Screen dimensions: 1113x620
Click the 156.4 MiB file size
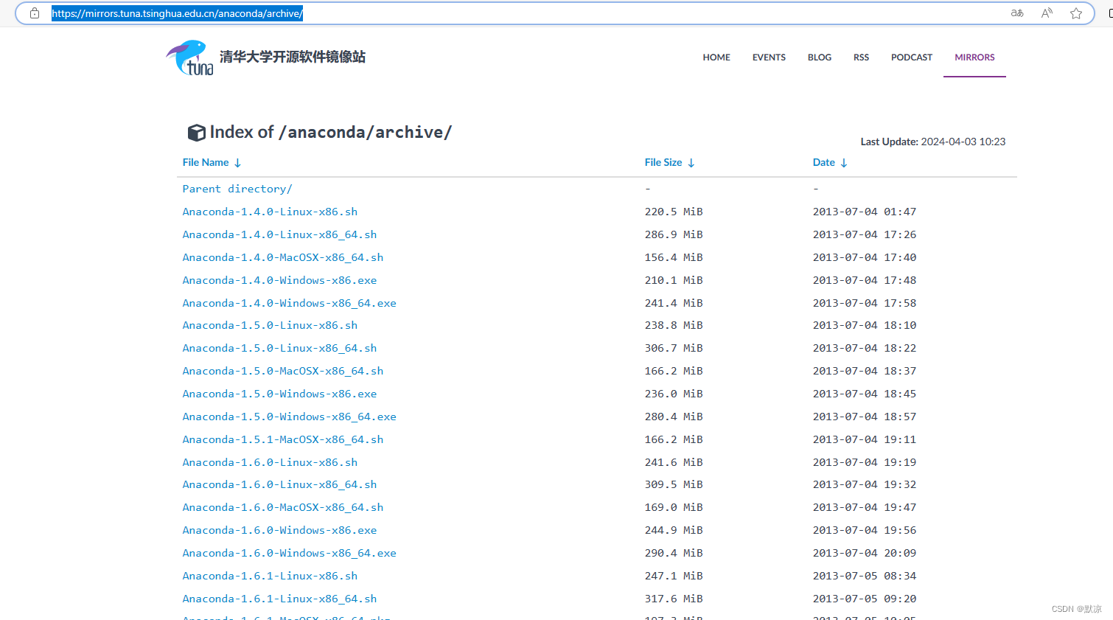click(674, 258)
